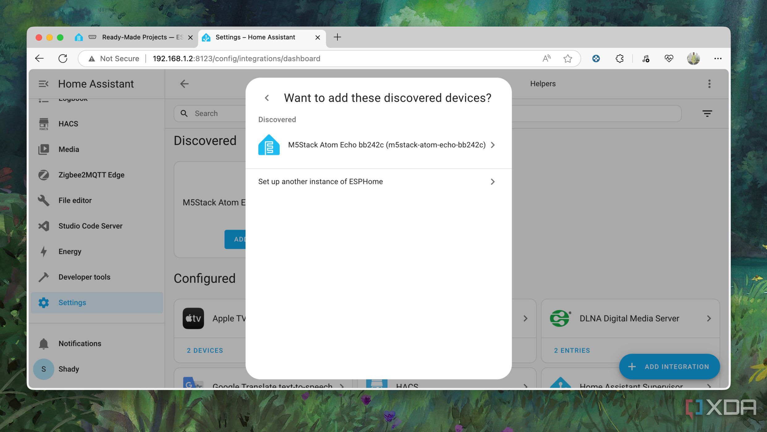
Task: Select the Settings gear in sidebar
Action: 44,303
